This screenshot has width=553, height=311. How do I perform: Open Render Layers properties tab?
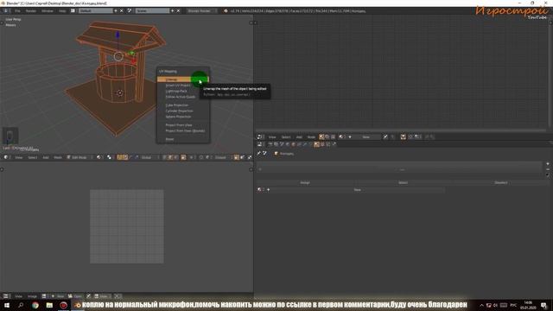tap(276, 144)
